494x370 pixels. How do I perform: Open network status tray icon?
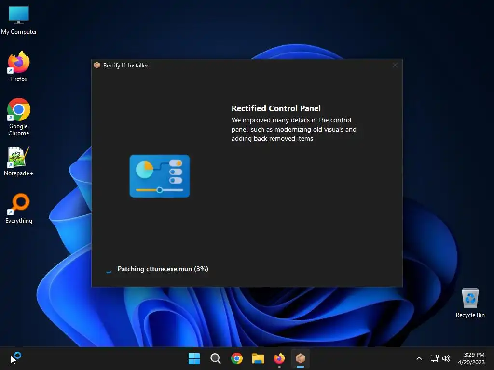click(435, 358)
